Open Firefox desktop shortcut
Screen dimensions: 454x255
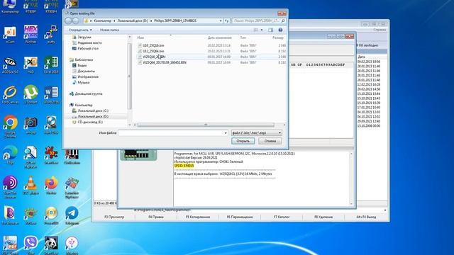click(51, 185)
